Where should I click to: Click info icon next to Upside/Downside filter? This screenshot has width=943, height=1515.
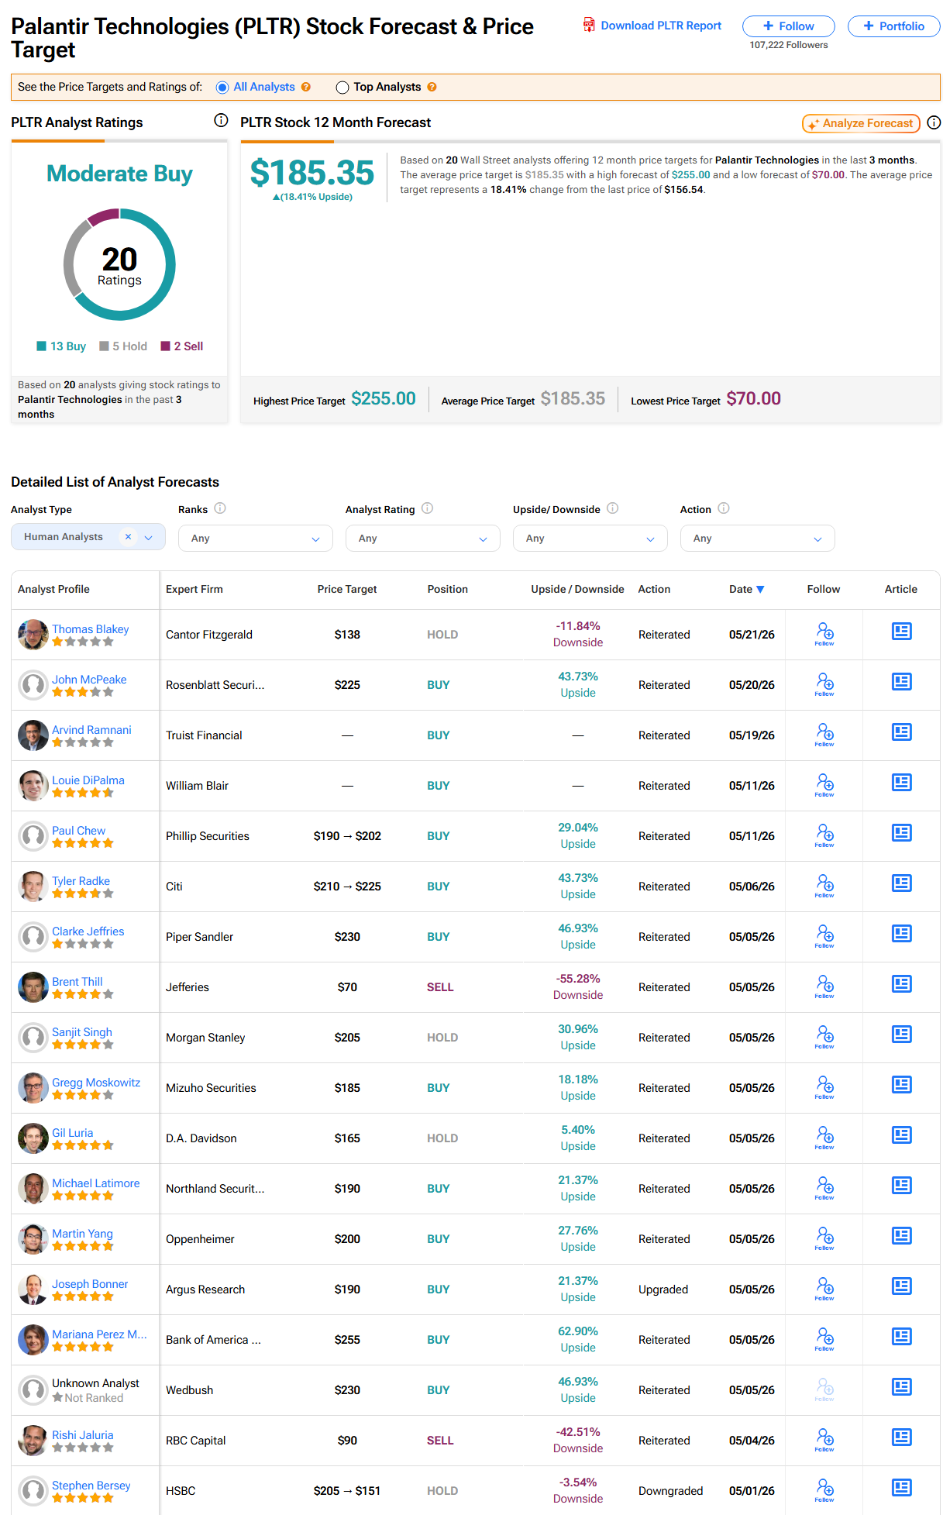[x=612, y=508]
